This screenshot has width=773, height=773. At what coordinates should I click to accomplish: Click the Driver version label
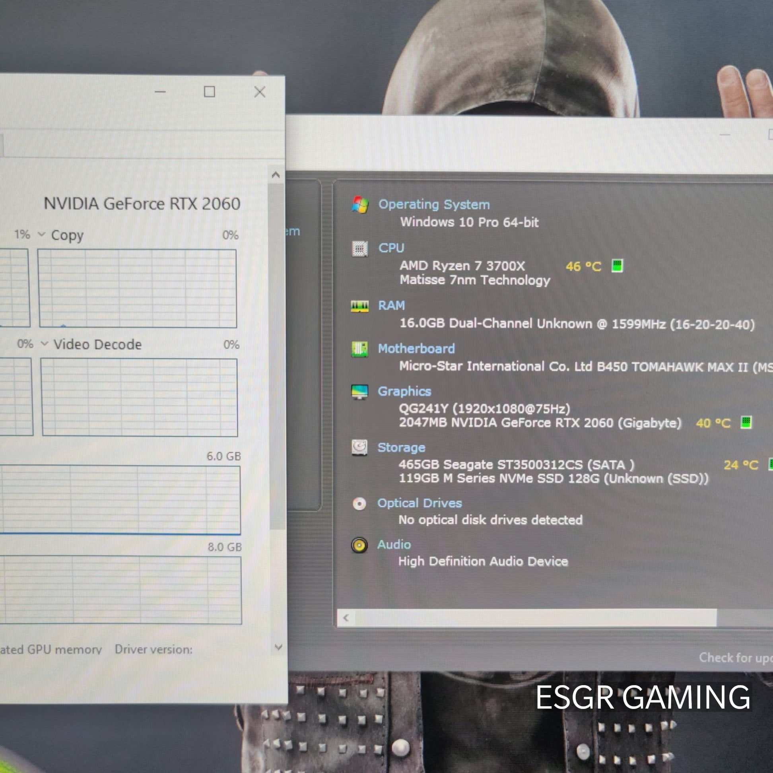tap(153, 649)
